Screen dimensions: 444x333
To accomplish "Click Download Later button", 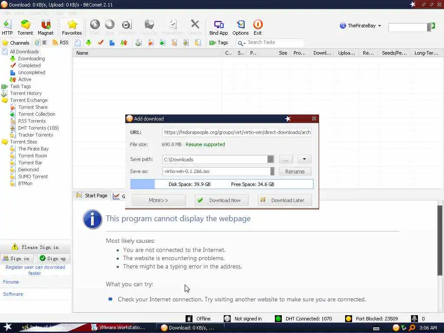I will 285,200.
